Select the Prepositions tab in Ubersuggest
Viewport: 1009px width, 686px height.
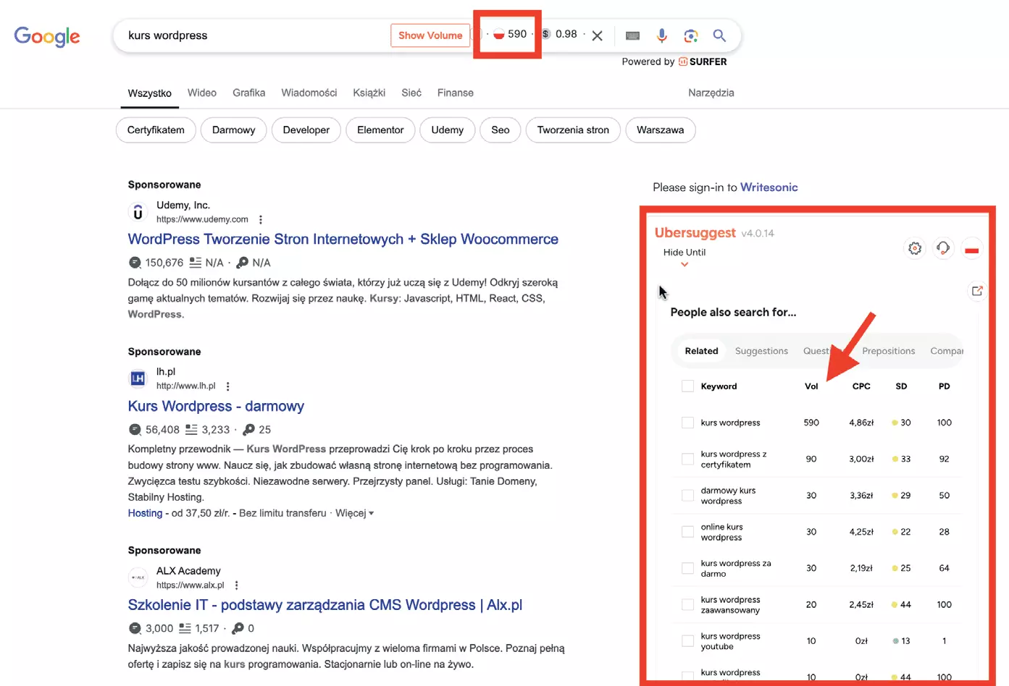click(889, 351)
